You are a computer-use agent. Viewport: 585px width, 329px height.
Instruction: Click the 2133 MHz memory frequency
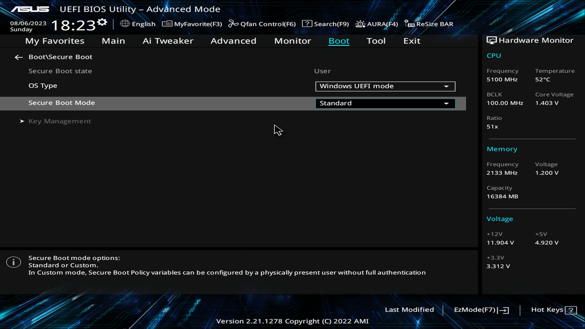pyautogui.click(x=502, y=173)
